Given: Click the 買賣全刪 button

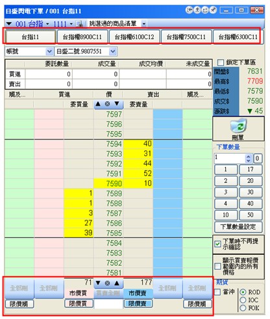Looking at the screenshot, I should [108, 293].
